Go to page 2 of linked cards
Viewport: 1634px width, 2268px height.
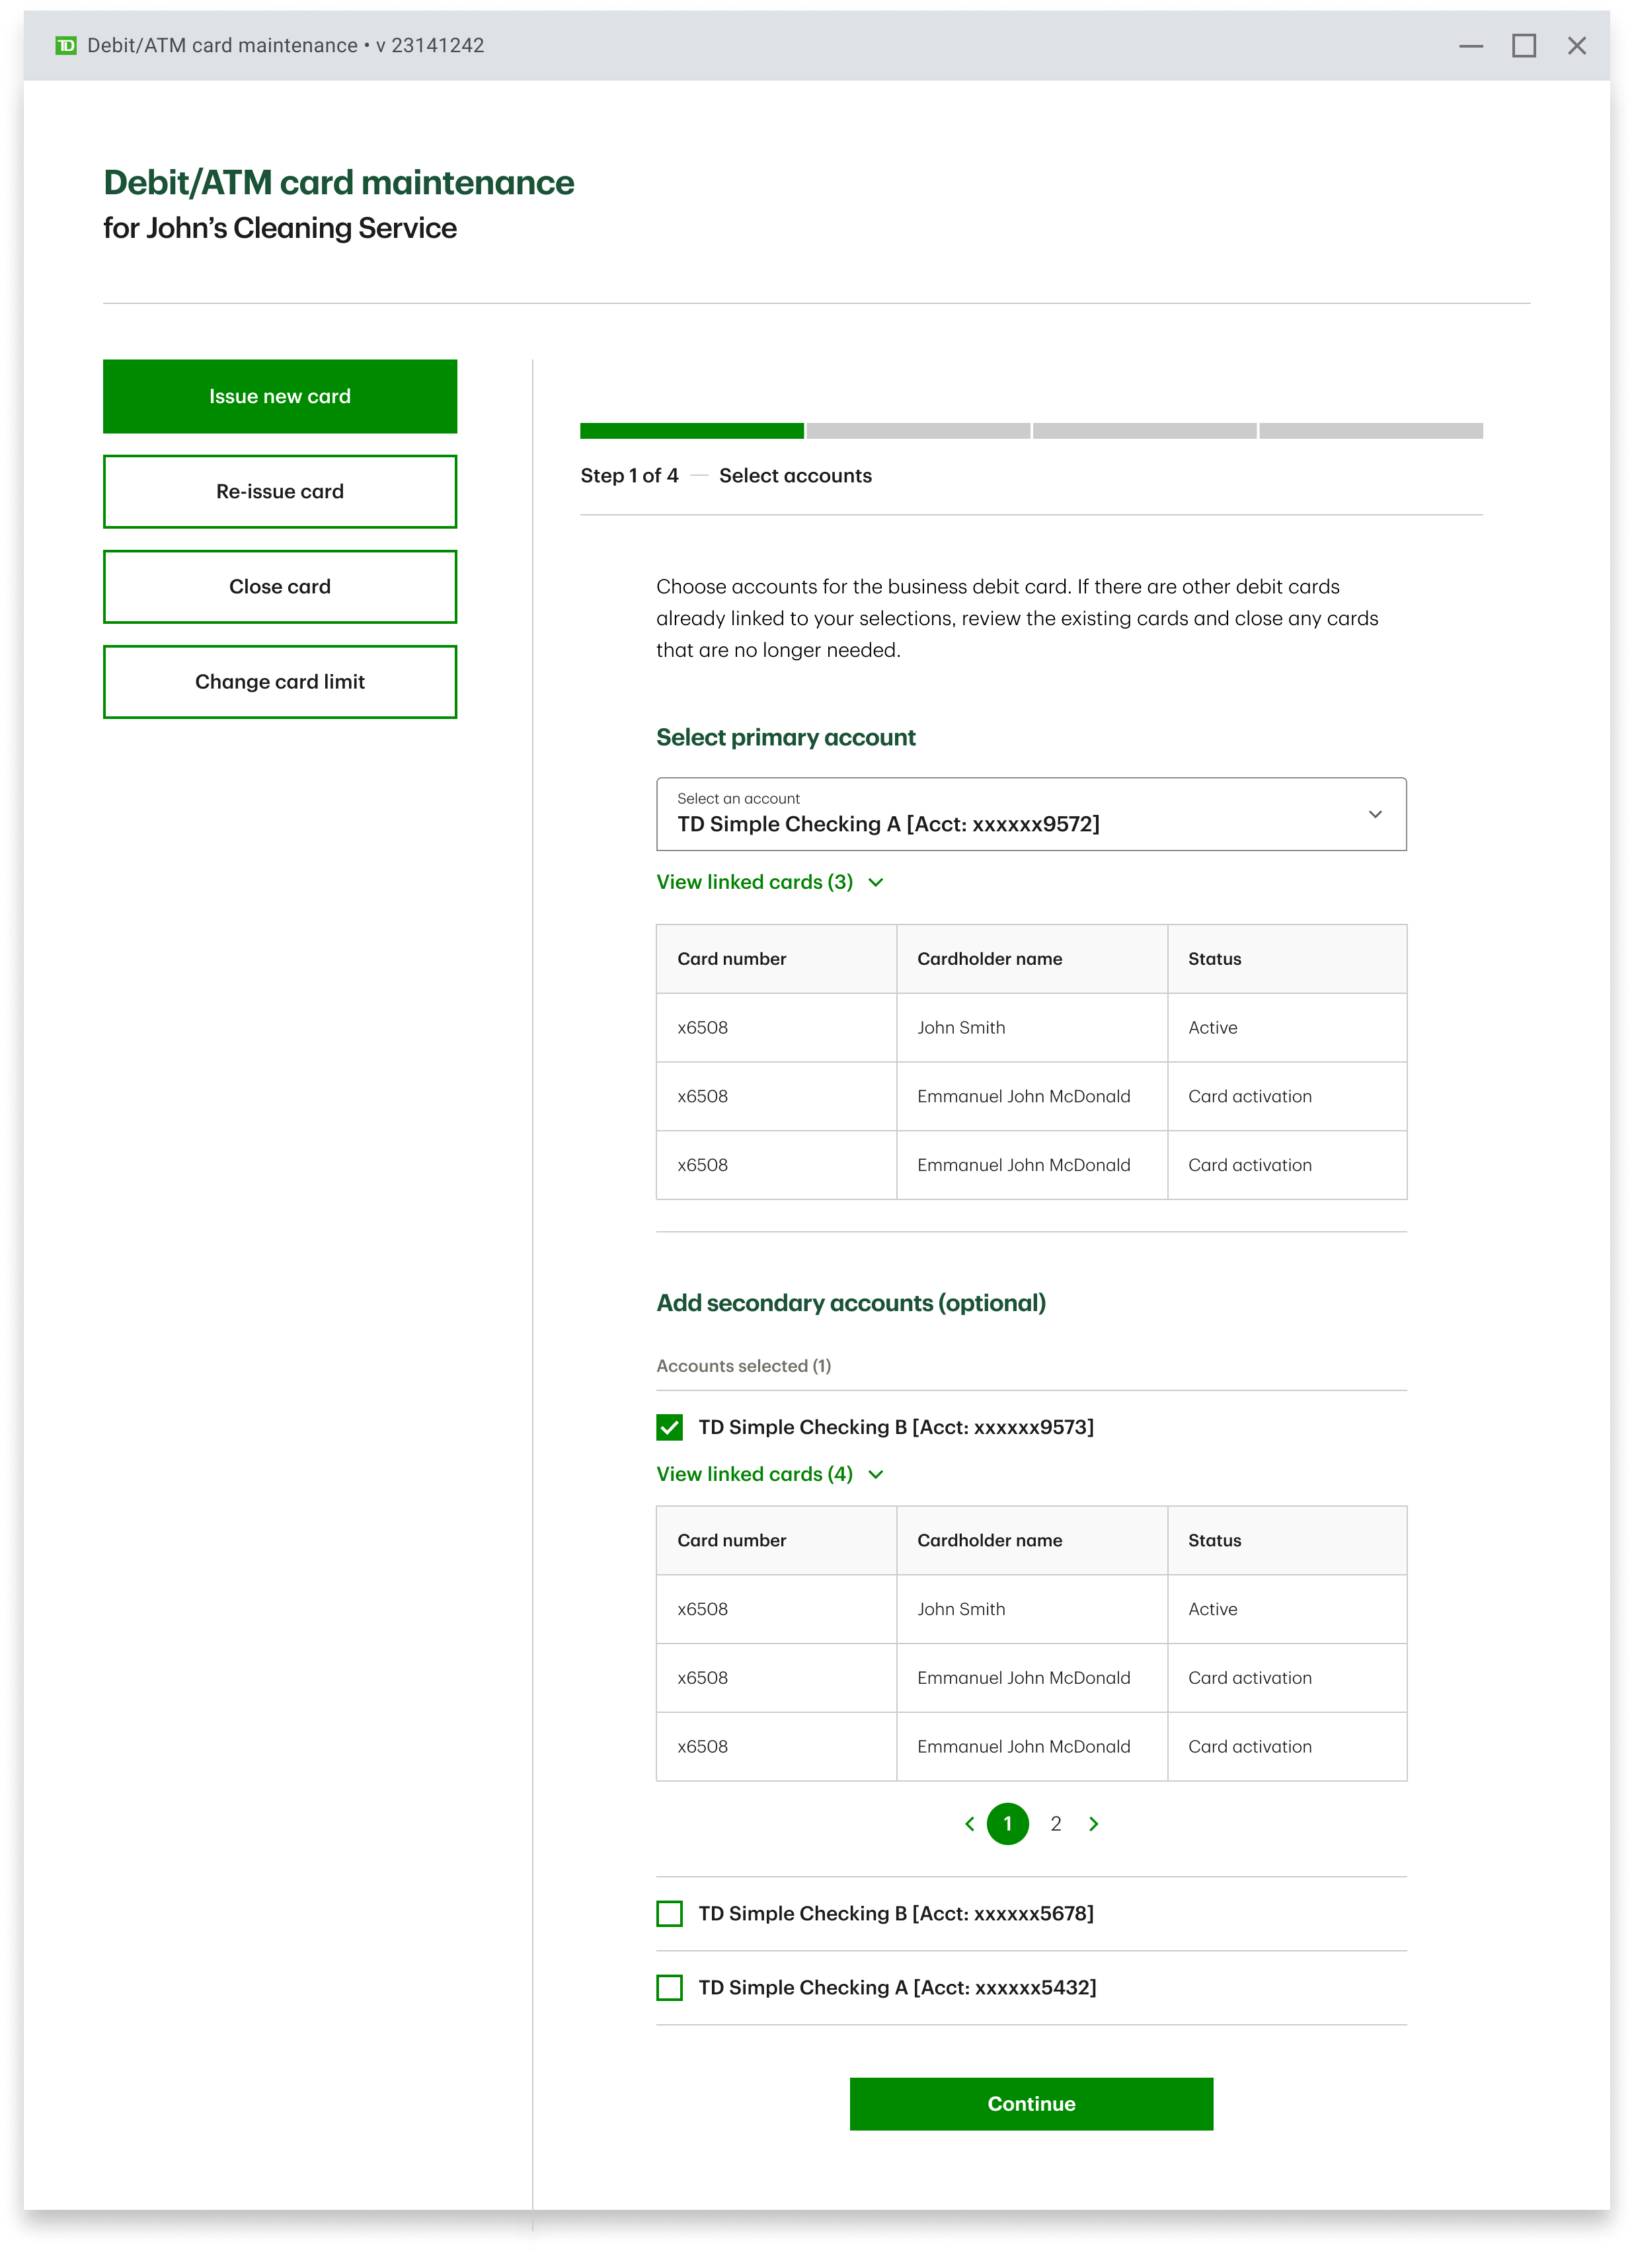pos(1055,1823)
